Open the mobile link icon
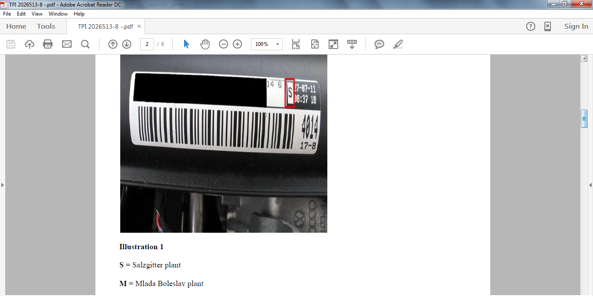This screenshot has width=593, height=296. [547, 26]
